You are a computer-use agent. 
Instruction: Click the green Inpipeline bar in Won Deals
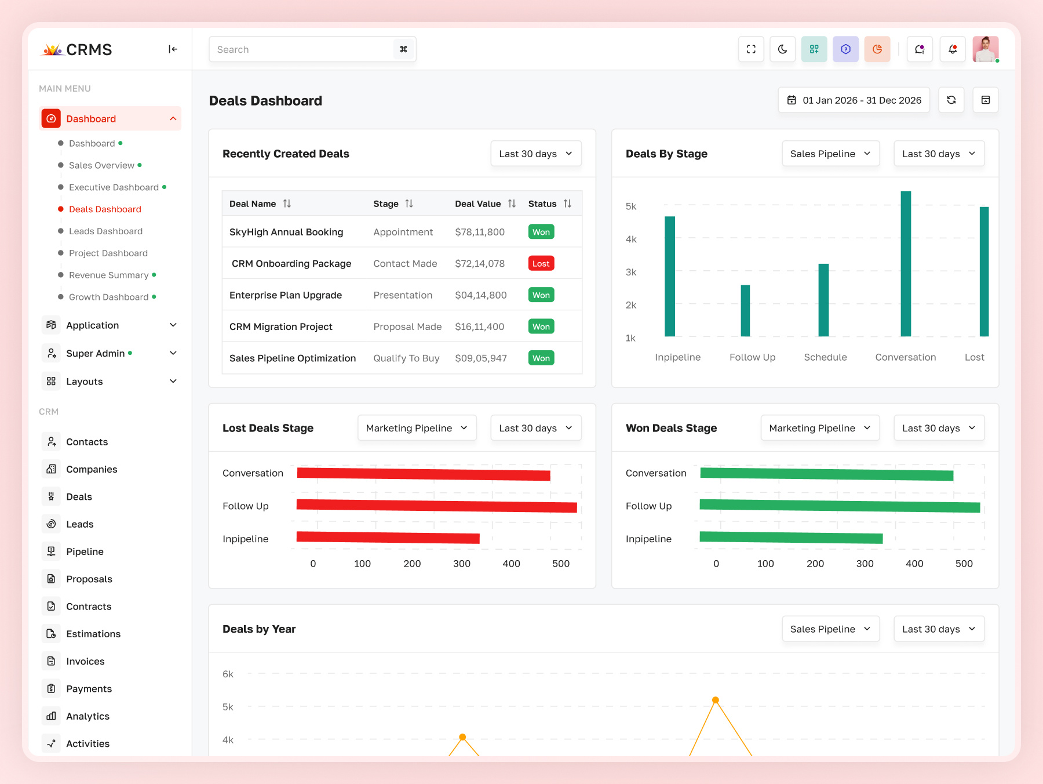[791, 538]
